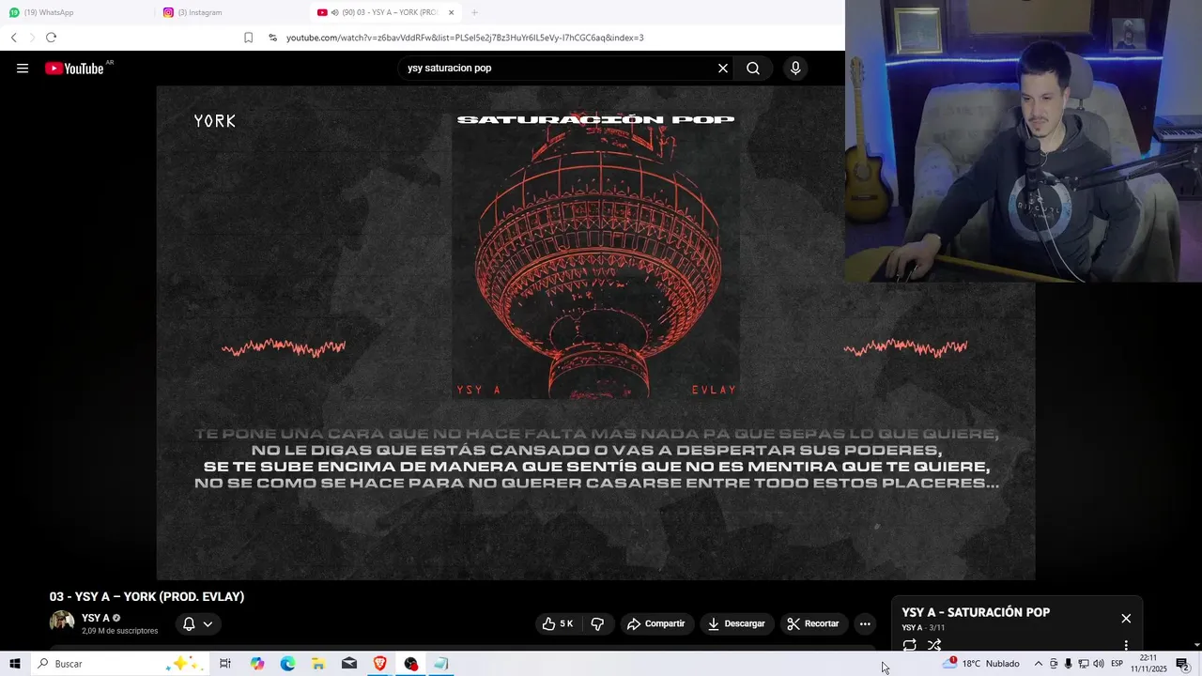The image size is (1202, 676).
Task: Switch to the WhatsApp tab
Action: point(75,12)
